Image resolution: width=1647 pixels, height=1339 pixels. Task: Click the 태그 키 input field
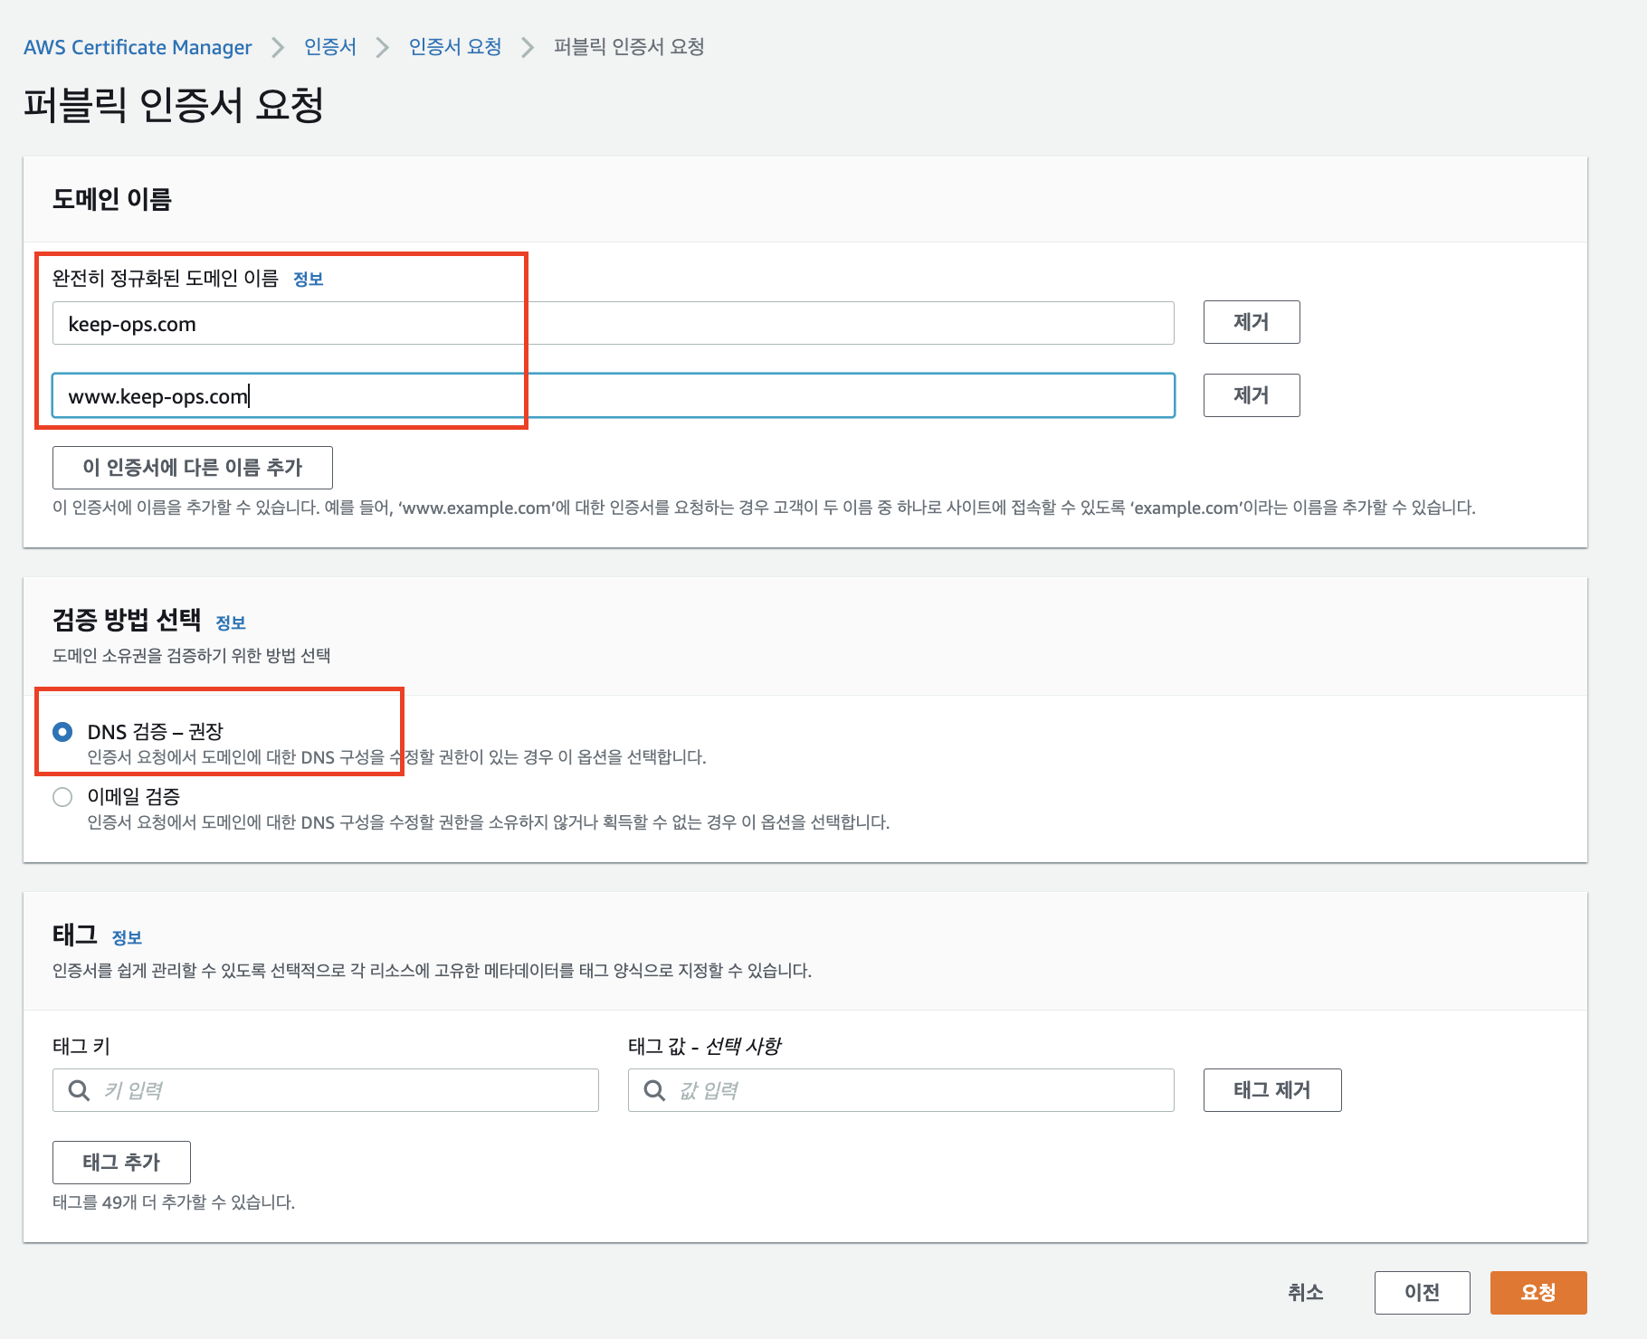326,1090
